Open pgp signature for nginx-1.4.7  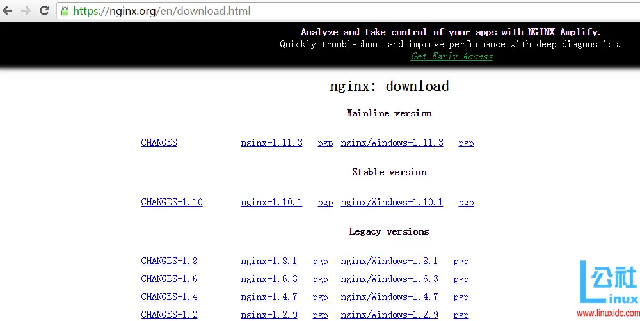pyautogui.click(x=320, y=297)
